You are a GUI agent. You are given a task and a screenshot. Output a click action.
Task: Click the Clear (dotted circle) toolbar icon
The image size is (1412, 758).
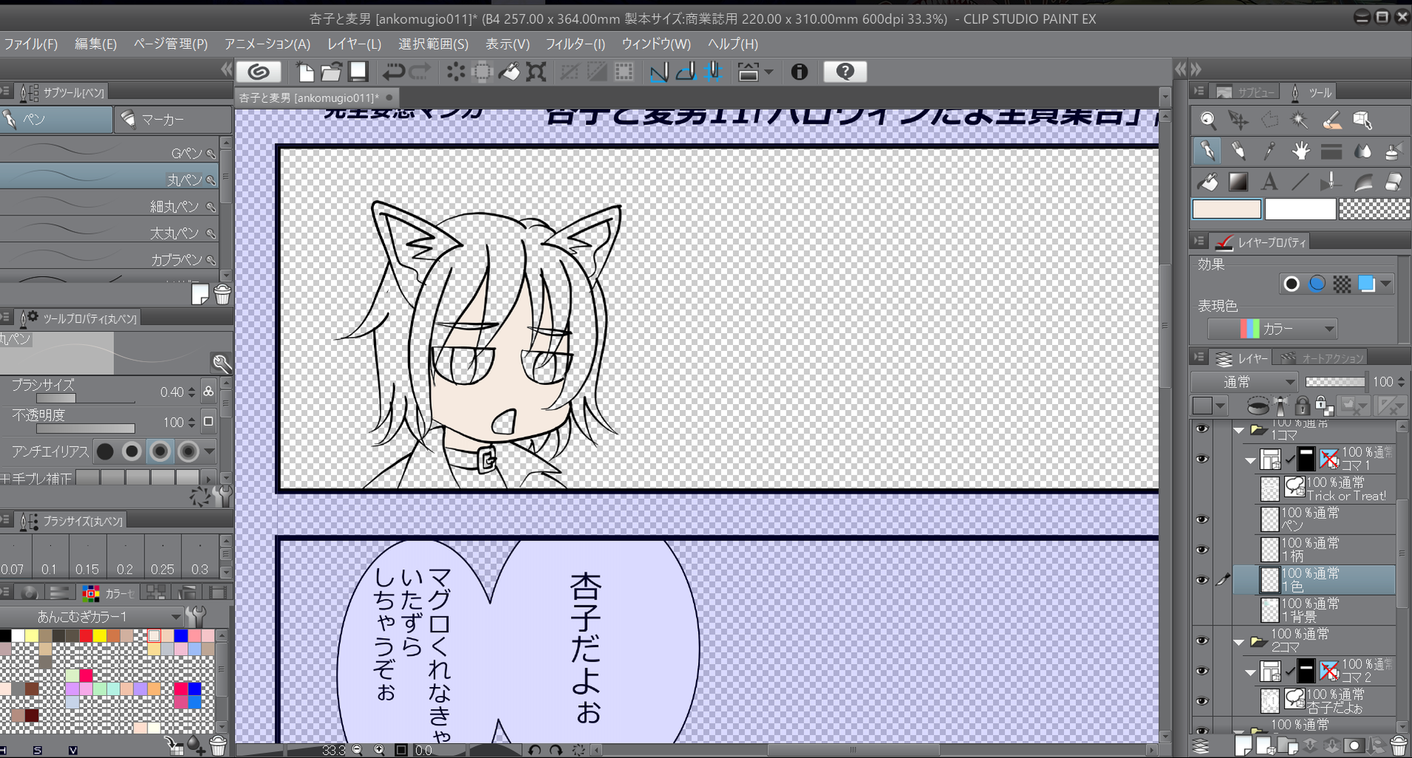tap(456, 72)
